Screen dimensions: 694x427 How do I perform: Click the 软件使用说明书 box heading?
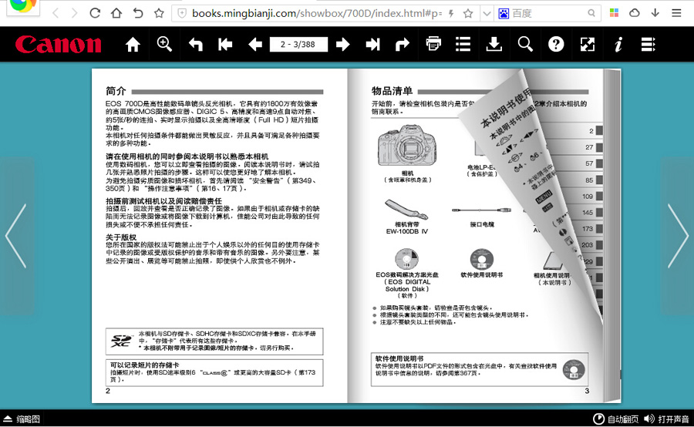pos(399,358)
